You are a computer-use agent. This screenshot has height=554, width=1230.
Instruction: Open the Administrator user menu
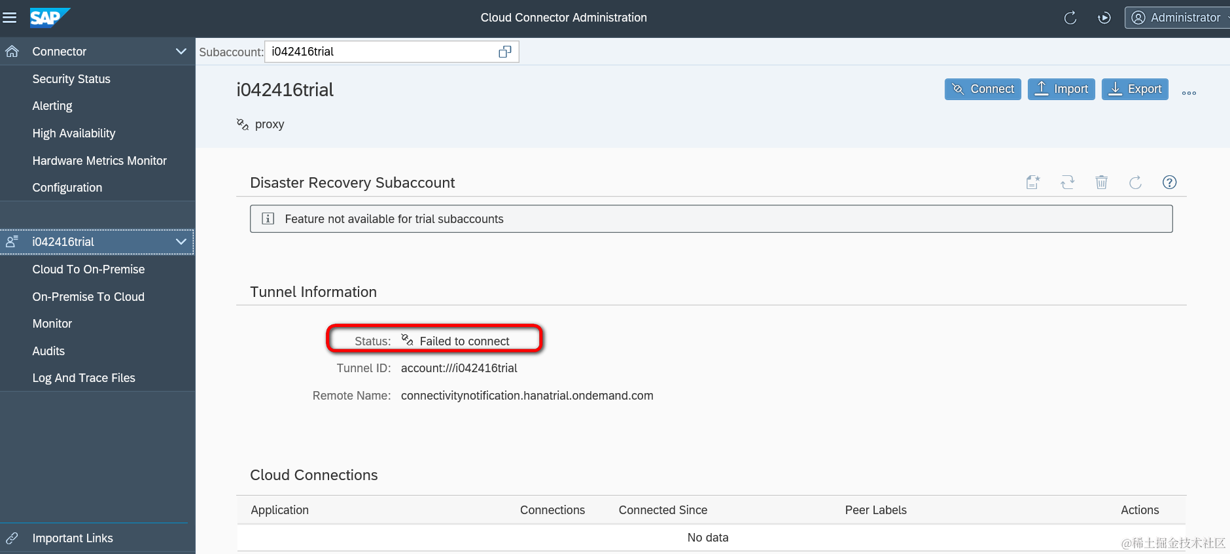(x=1179, y=18)
